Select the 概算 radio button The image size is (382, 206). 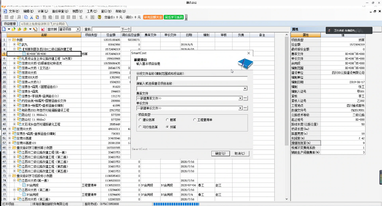pos(167,120)
